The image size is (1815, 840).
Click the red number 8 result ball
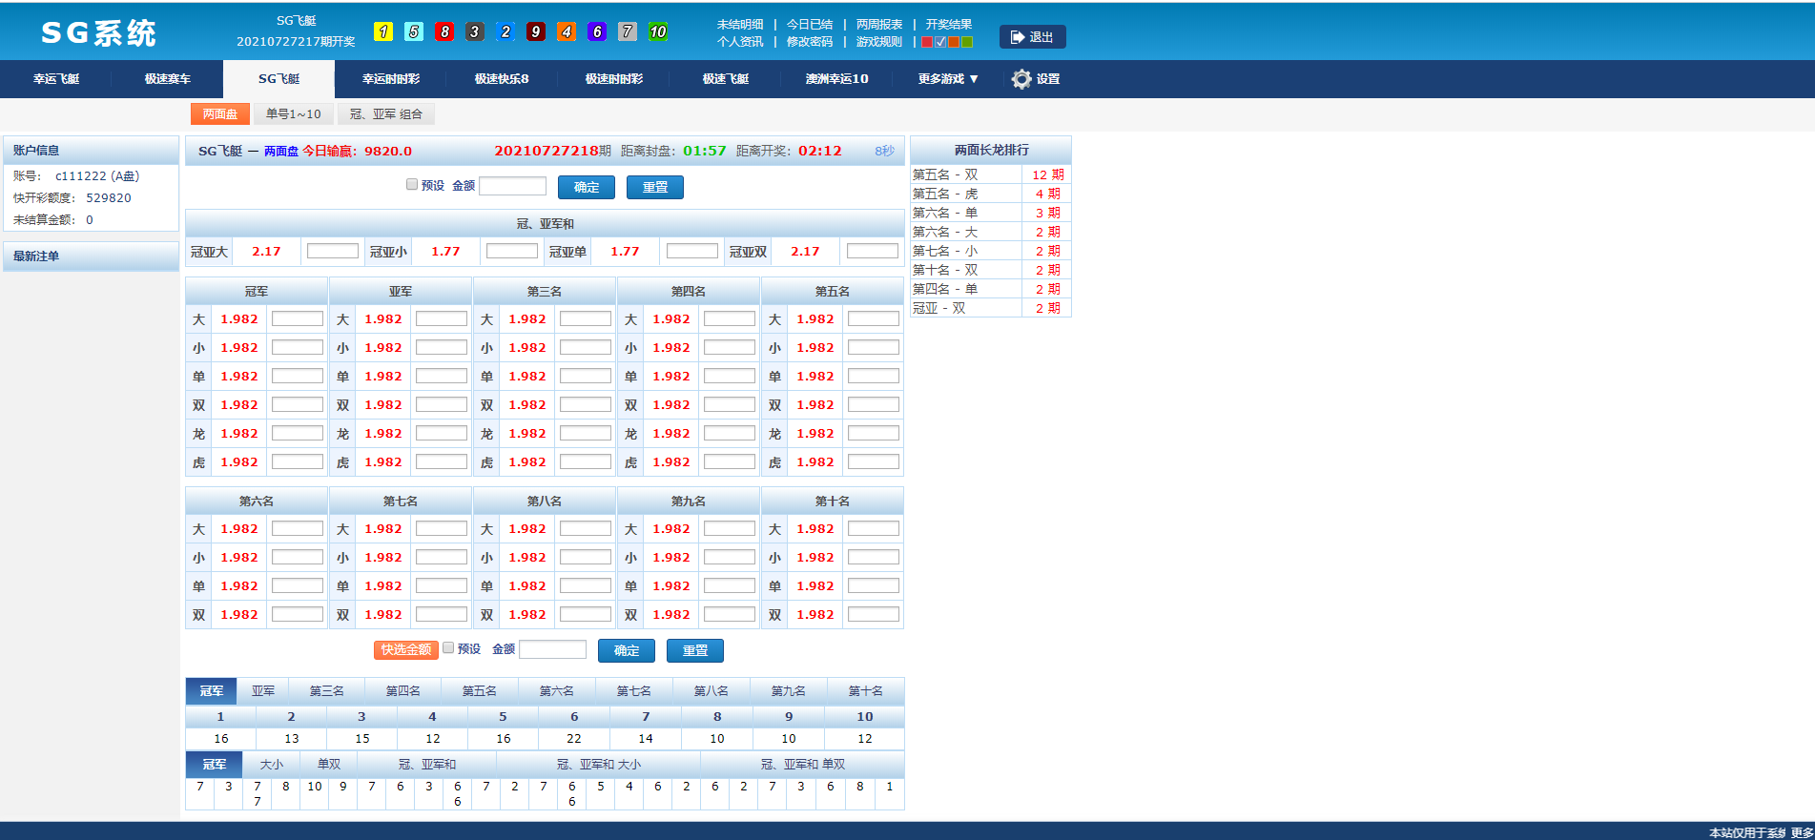click(x=444, y=31)
